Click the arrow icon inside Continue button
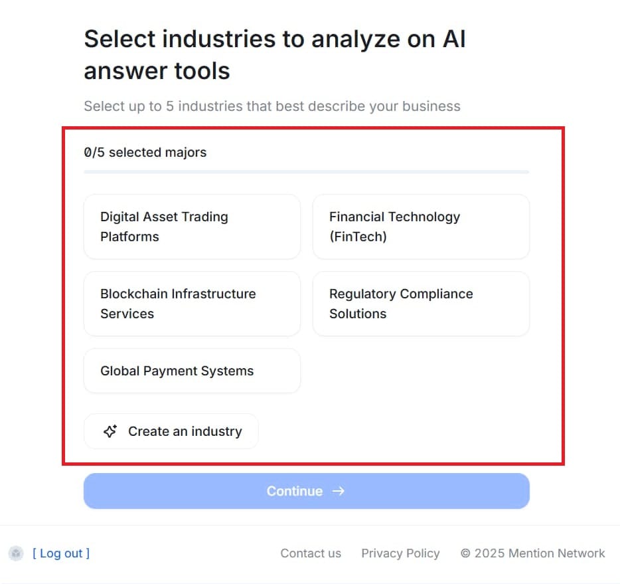 pyautogui.click(x=338, y=491)
